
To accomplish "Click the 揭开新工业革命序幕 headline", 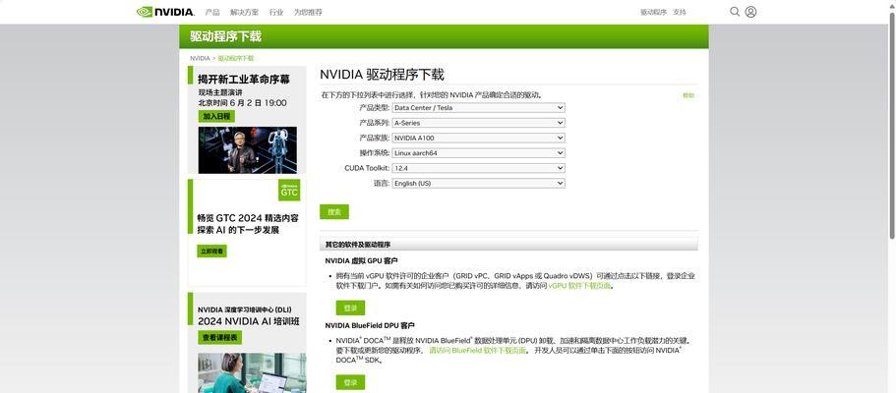I will (244, 80).
